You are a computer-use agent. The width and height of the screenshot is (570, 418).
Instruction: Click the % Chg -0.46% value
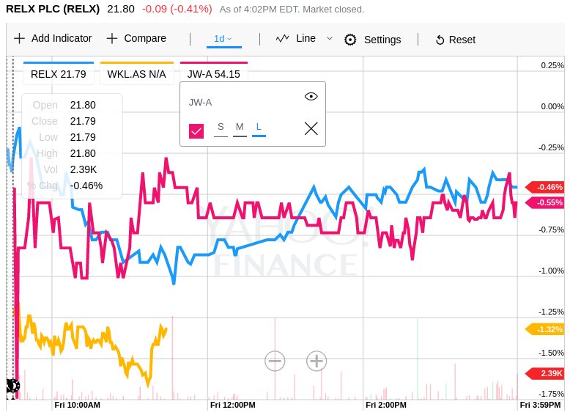86,186
